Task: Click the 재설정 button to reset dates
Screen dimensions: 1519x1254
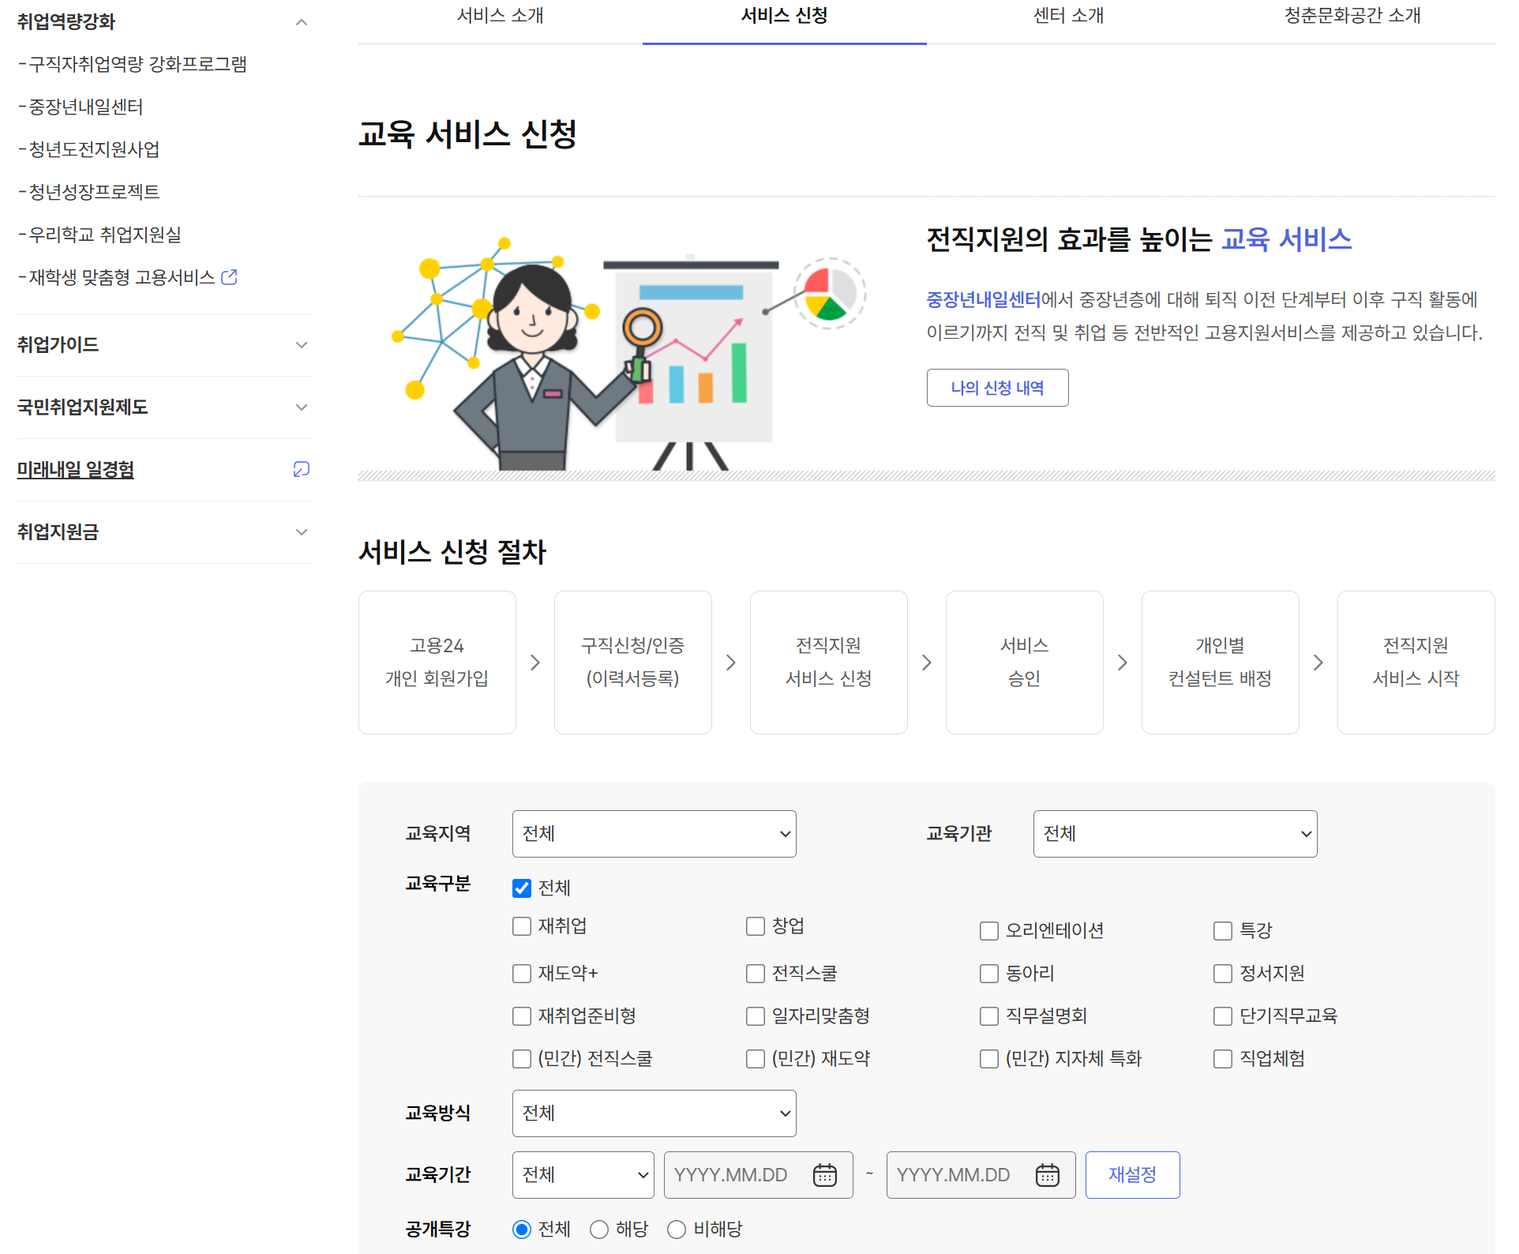Action: [x=1132, y=1174]
